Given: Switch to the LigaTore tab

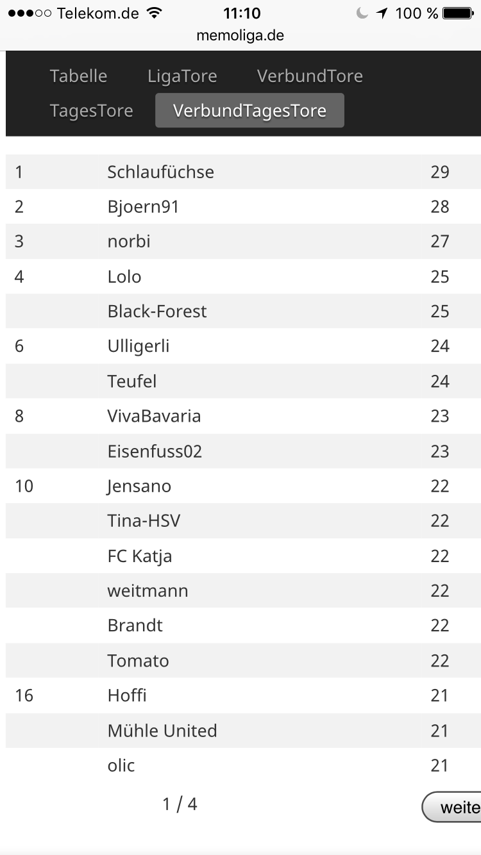Looking at the screenshot, I should (x=182, y=76).
